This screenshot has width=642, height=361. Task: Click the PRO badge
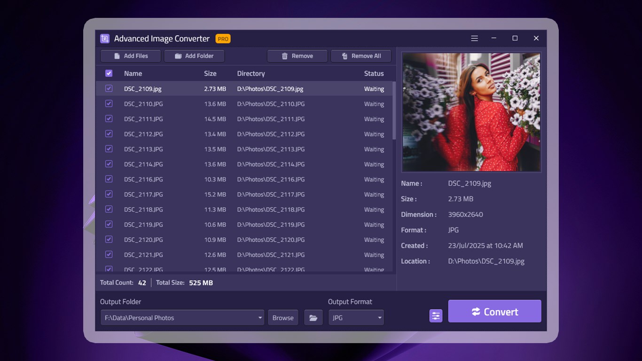[223, 39]
